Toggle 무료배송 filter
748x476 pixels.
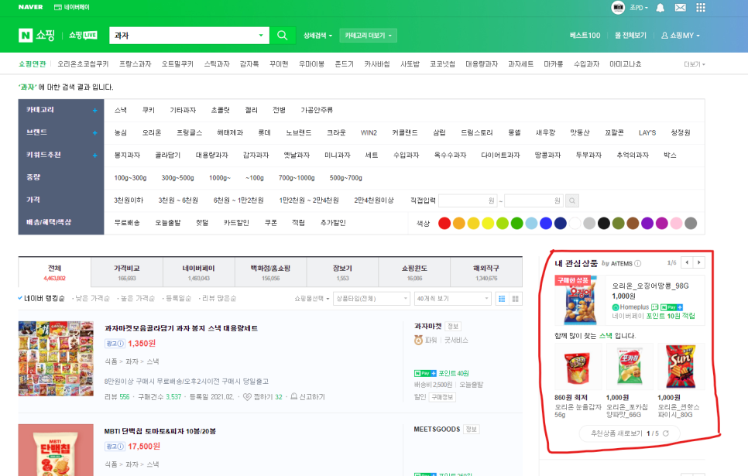click(127, 223)
